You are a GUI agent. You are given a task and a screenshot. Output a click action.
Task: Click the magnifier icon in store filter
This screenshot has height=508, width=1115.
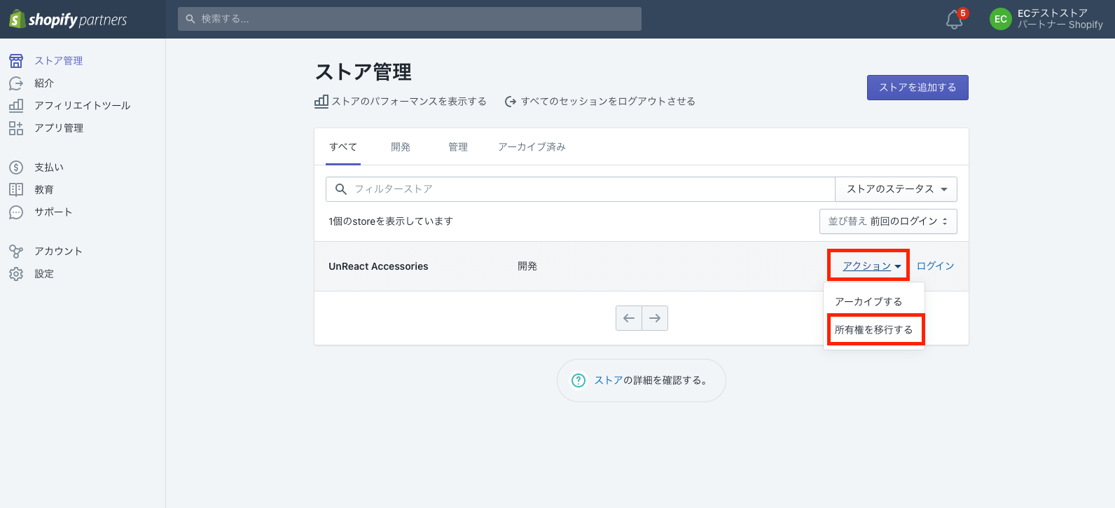pos(341,189)
